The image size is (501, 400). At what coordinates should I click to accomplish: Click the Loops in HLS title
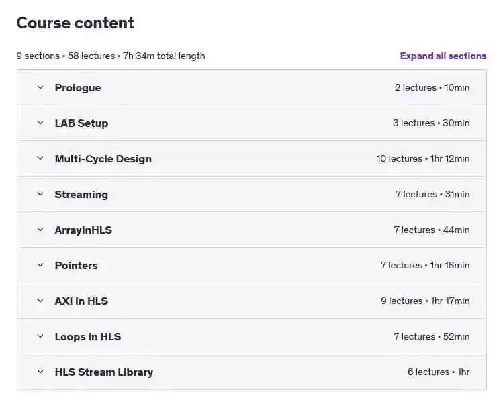point(88,337)
